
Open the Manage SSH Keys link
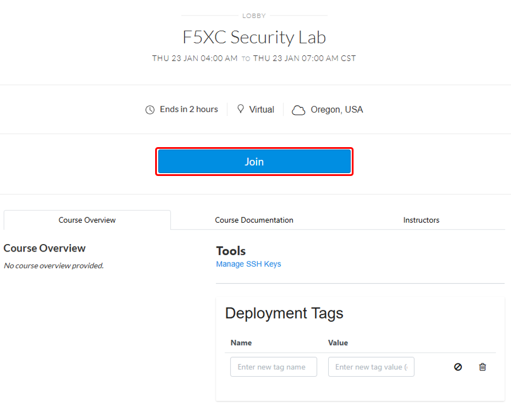(249, 264)
